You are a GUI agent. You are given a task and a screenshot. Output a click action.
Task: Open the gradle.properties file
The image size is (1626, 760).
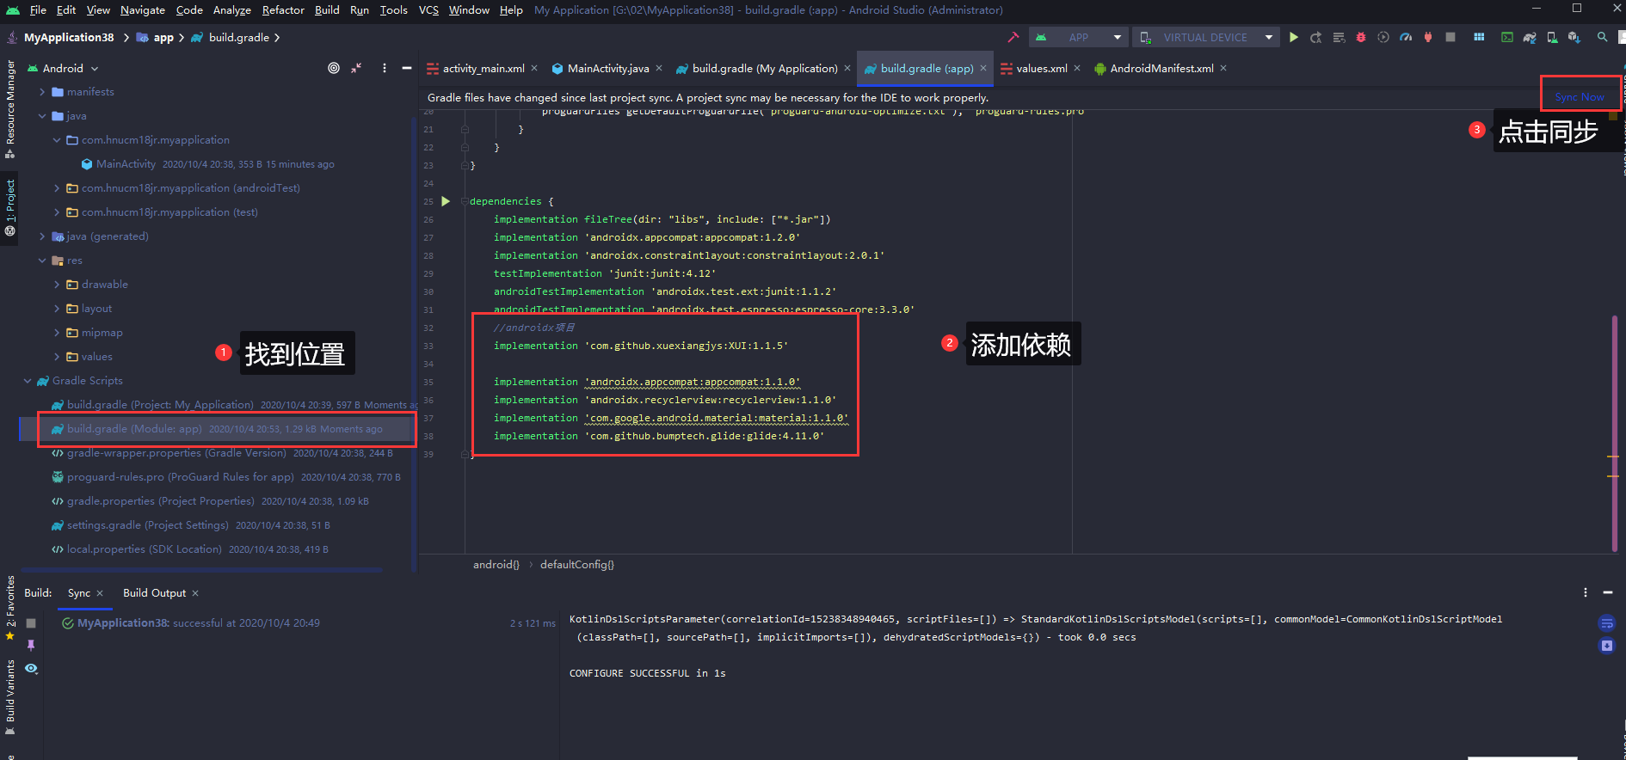(x=161, y=501)
